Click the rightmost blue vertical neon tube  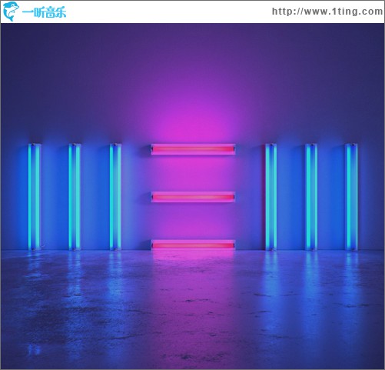[351, 197]
